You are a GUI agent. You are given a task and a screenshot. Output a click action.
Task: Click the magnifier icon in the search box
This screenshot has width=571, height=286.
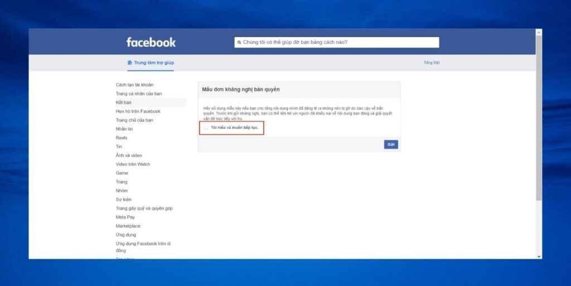click(x=239, y=42)
